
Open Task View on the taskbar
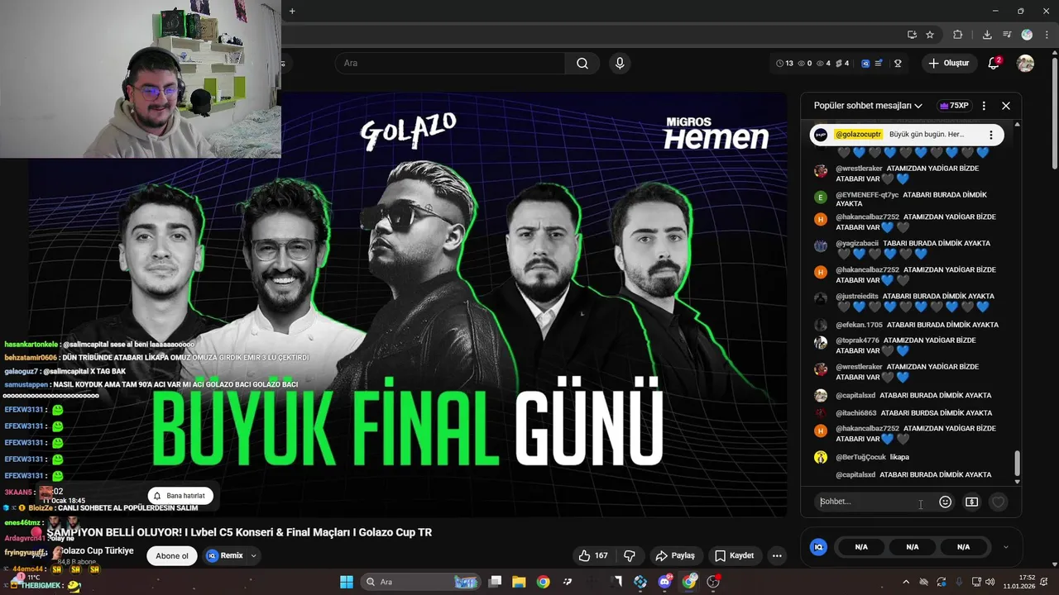coord(495,582)
